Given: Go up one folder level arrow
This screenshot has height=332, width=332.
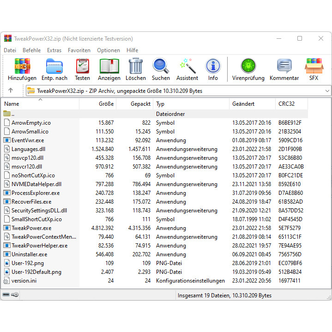Looking at the screenshot, I should [11, 91].
